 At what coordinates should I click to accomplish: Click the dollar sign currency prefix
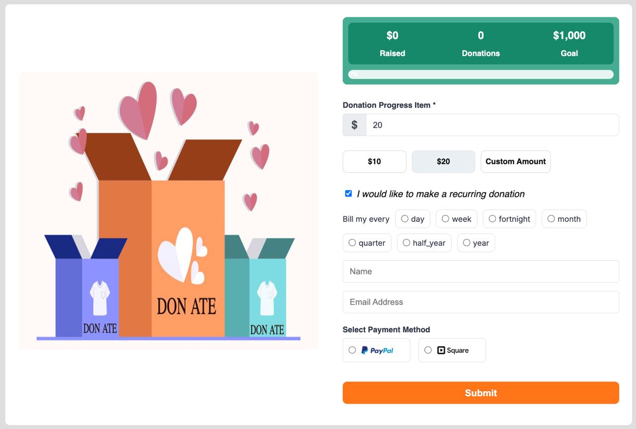coord(354,125)
